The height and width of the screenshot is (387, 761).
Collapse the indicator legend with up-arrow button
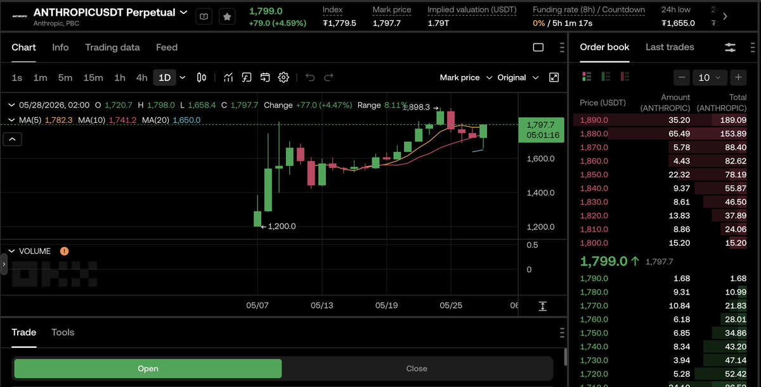(x=12, y=139)
